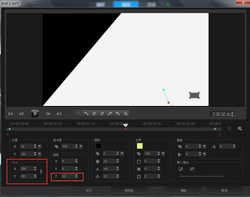Image resolution: width=250 pixels, height=197 pixels.
Task: Click the Save To (保存至) button
Action: point(130,190)
